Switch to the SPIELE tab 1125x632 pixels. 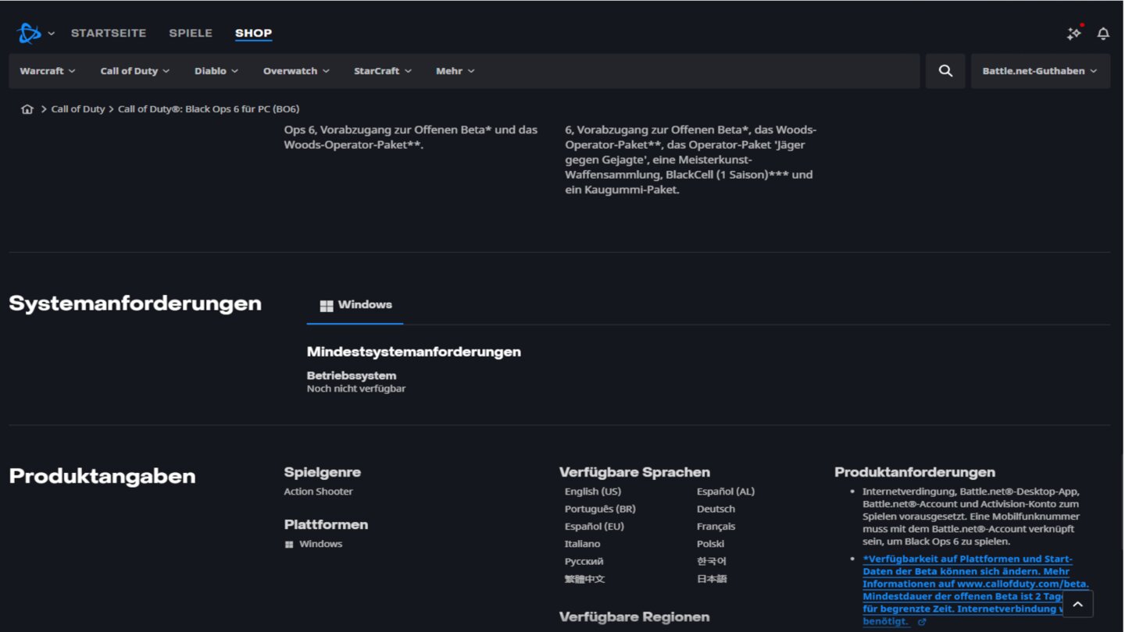(191, 33)
